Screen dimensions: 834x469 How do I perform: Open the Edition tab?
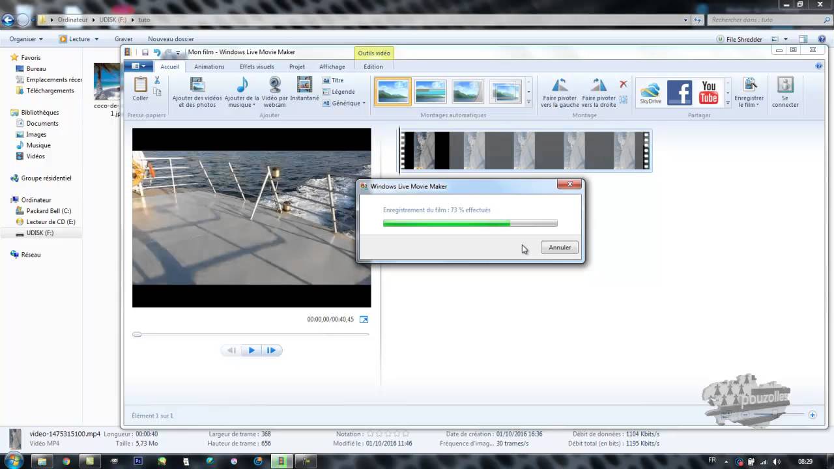(373, 66)
